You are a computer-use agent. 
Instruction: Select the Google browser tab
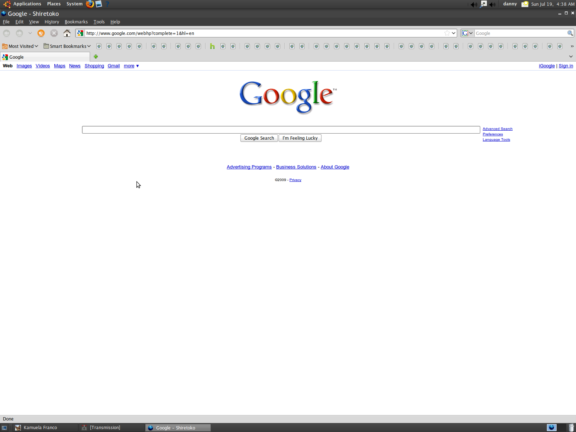click(x=45, y=57)
